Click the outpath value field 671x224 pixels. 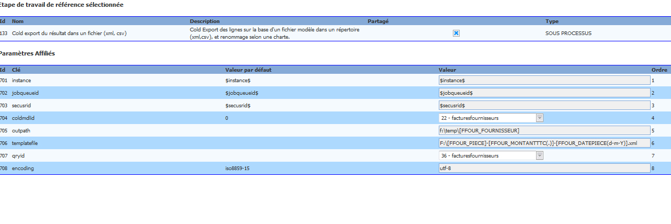click(x=544, y=130)
